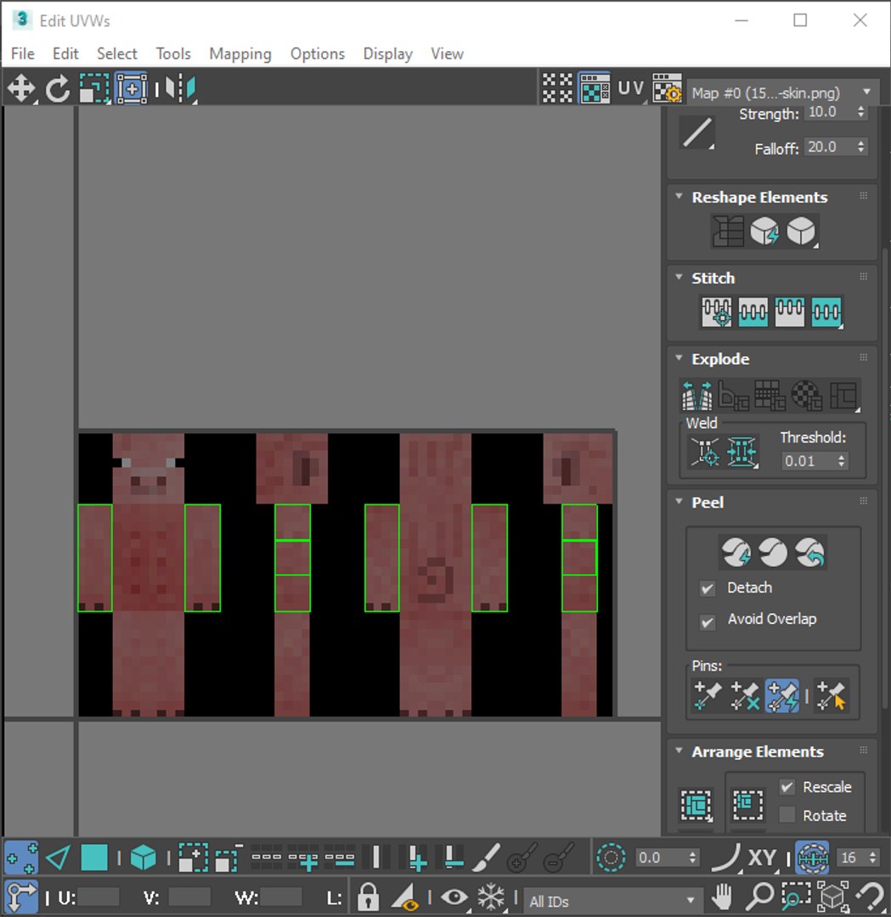Click the Weld Threshold 0.01 field

click(x=808, y=461)
